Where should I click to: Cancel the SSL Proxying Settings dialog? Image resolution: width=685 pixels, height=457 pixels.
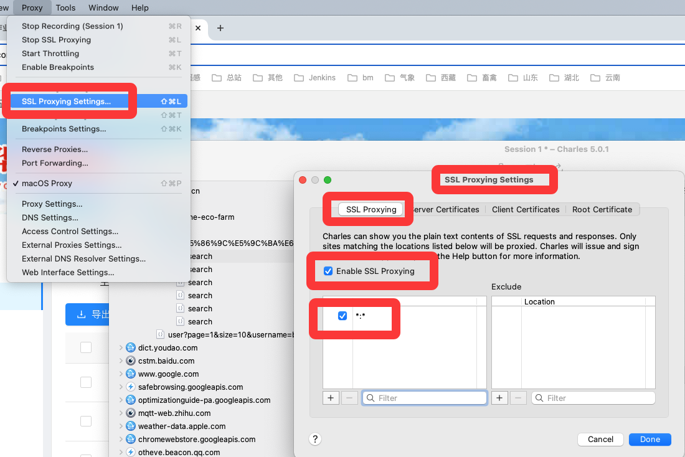click(x=600, y=439)
